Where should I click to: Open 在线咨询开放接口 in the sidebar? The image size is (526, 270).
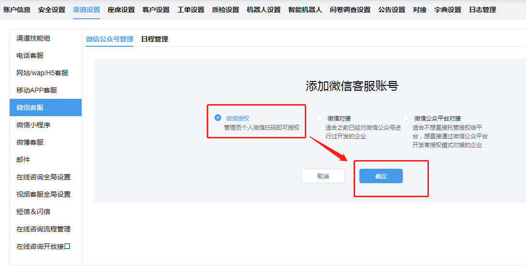click(x=45, y=246)
